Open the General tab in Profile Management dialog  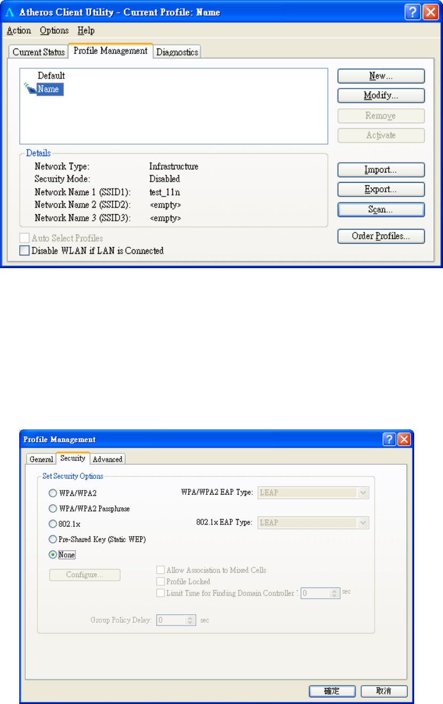[x=41, y=459]
